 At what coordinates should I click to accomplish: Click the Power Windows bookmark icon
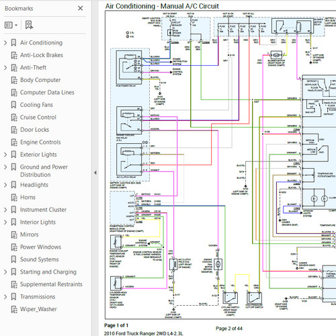click(14, 247)
